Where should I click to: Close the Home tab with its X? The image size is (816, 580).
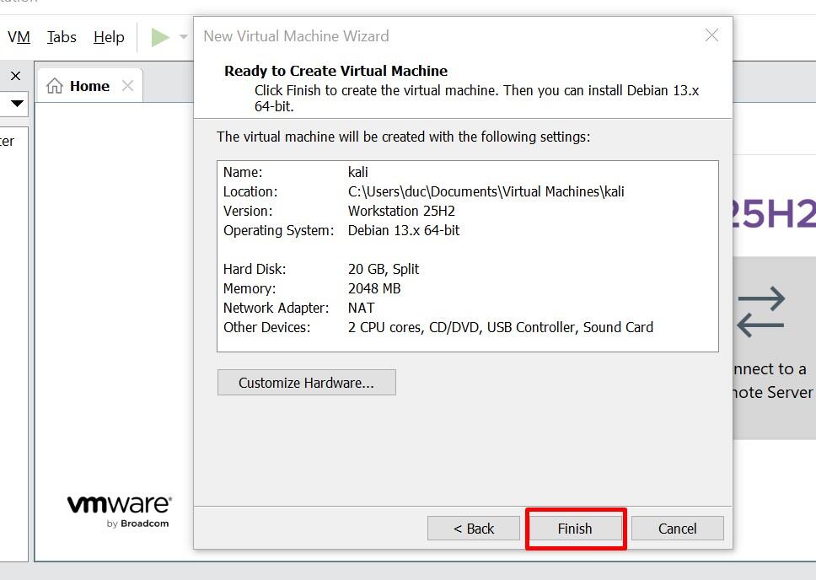(127, 86)
